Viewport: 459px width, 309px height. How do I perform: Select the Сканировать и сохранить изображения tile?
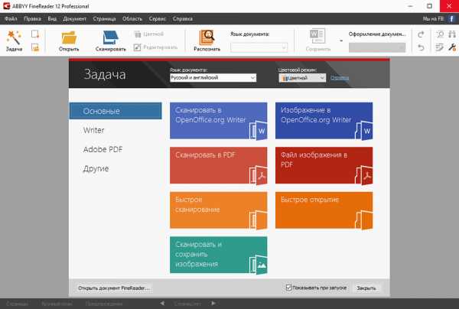click(218, 255)
